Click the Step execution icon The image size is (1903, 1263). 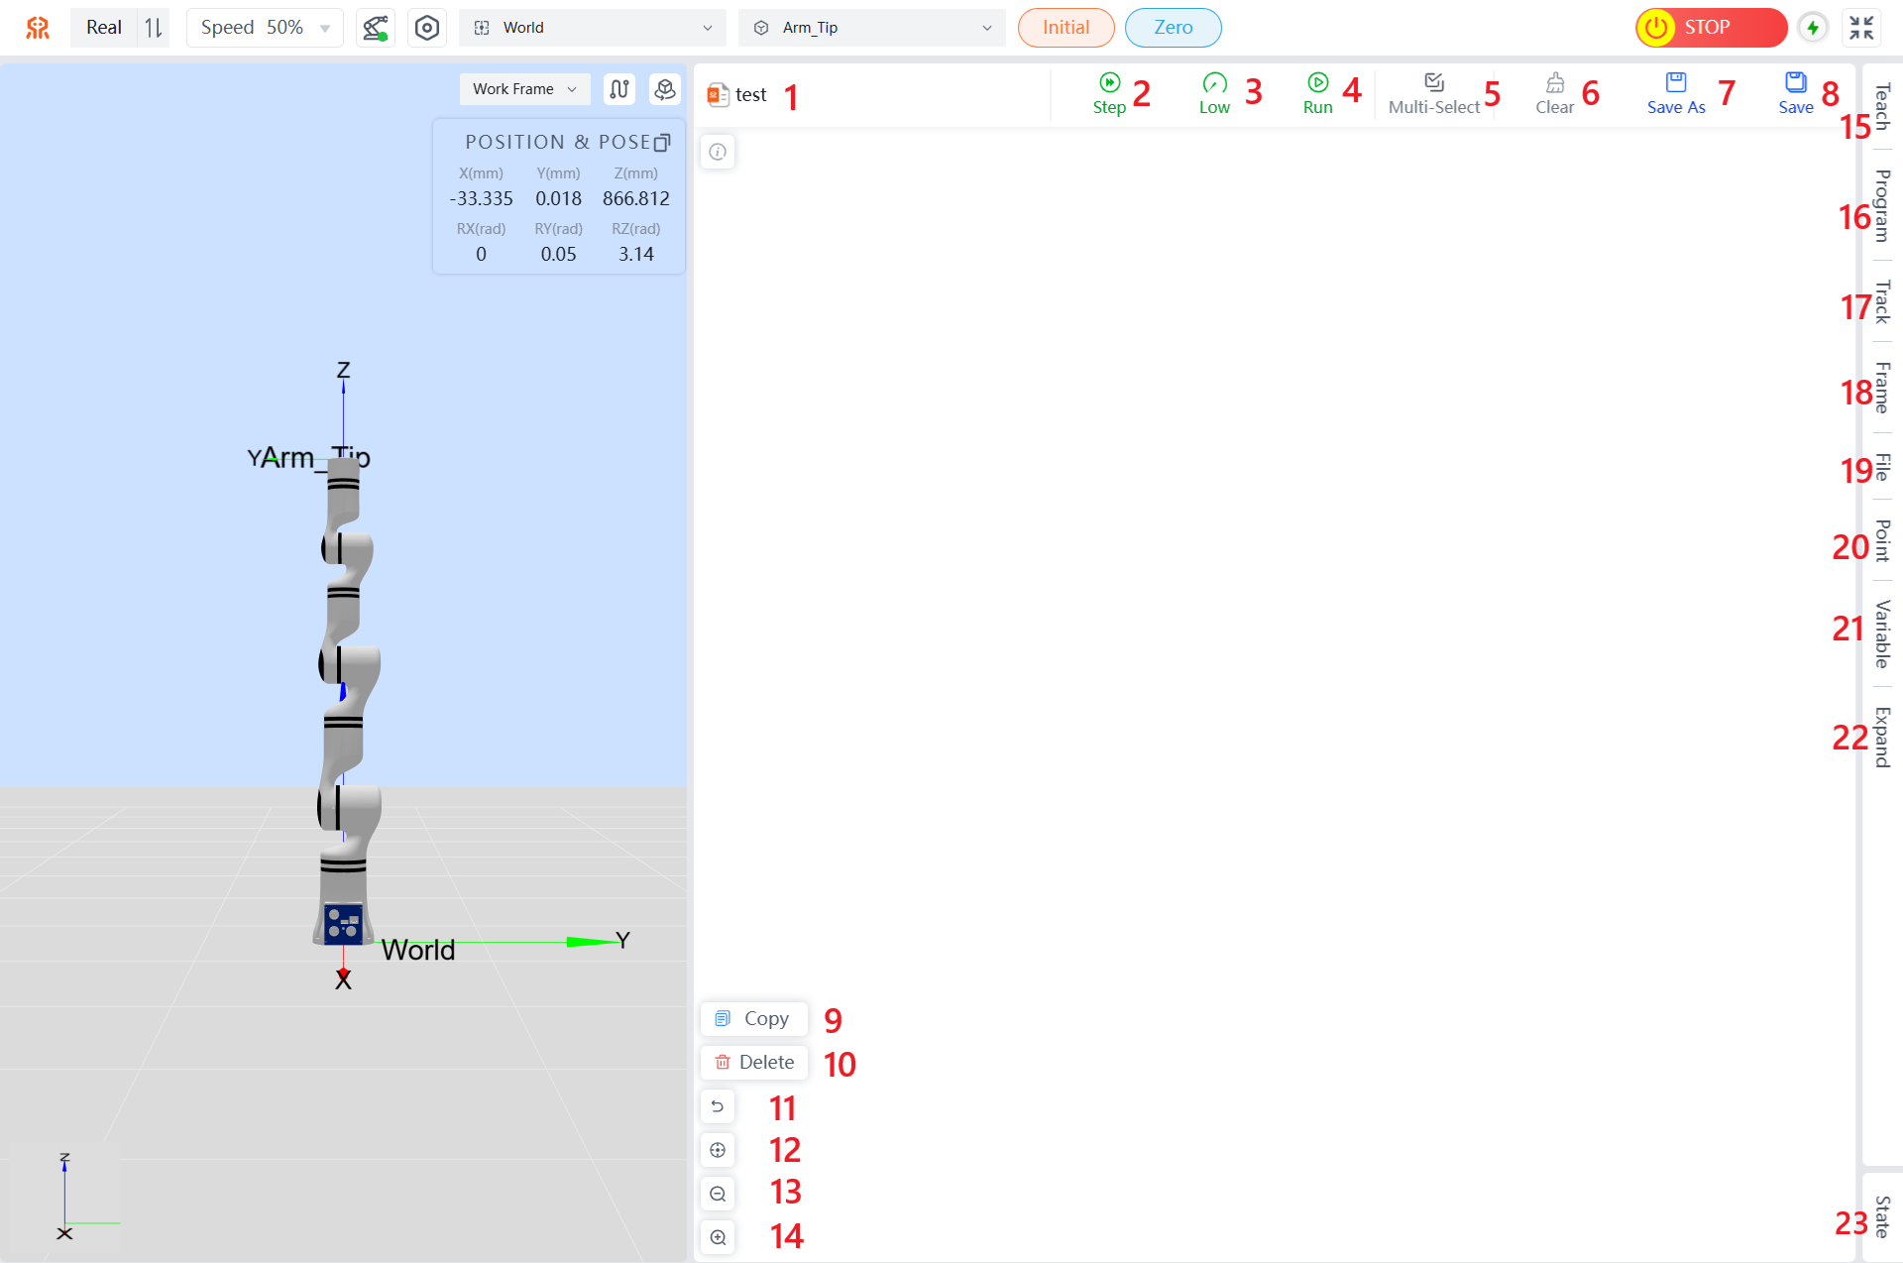[x=1109, y=83]
